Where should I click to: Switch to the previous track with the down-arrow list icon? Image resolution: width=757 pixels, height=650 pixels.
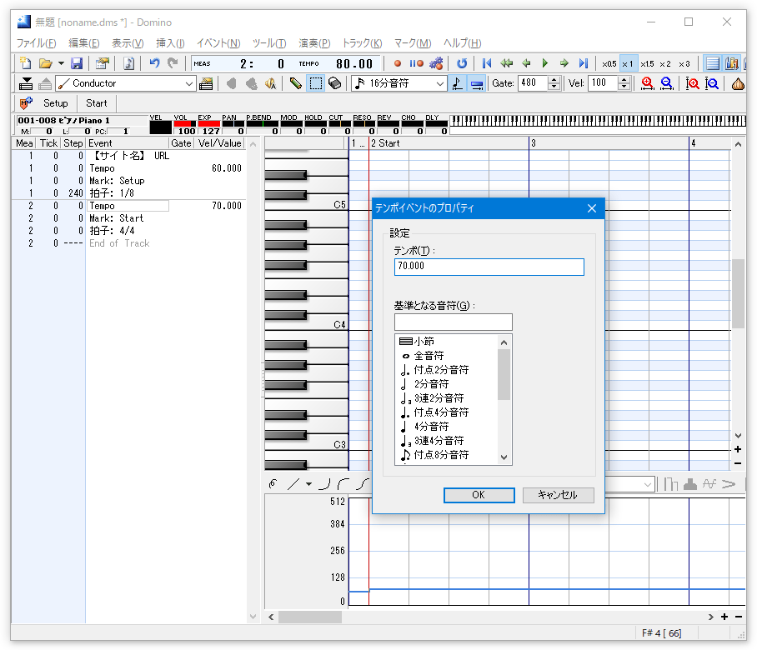click(x=26, y=83)
